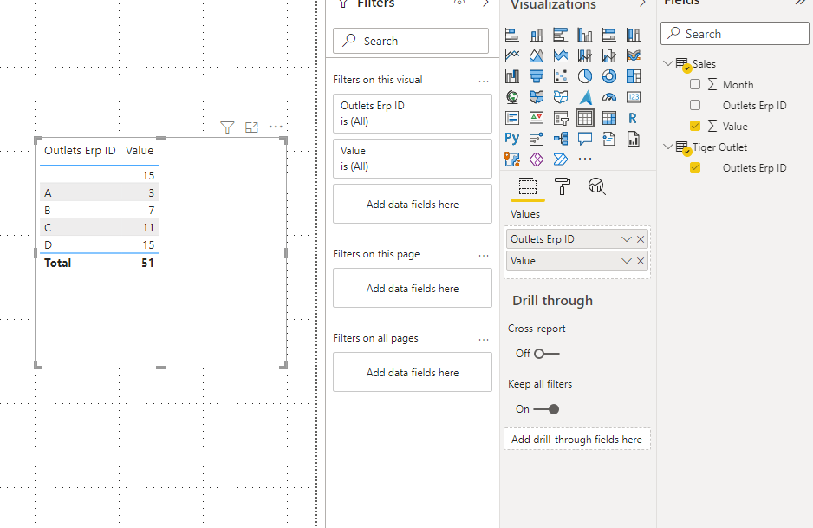Select the Clustered column chart visual

tap(585, 35)
